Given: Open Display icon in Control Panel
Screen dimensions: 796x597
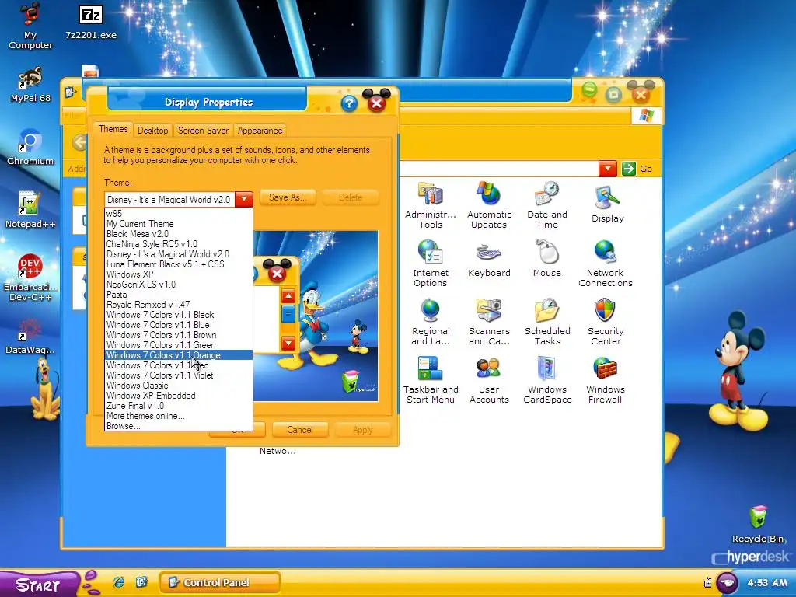Looking at the screenshot, I should (607, 204).
